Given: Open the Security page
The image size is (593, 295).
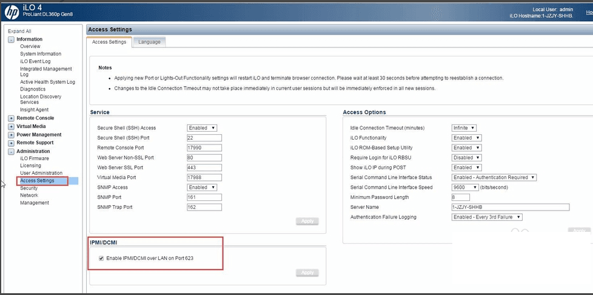Looking at the screenshot, I should pos(28,188).
